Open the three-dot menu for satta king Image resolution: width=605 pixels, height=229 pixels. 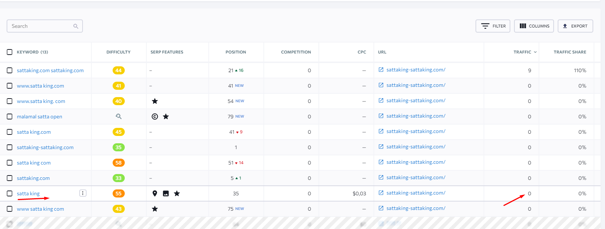(83, 193)
